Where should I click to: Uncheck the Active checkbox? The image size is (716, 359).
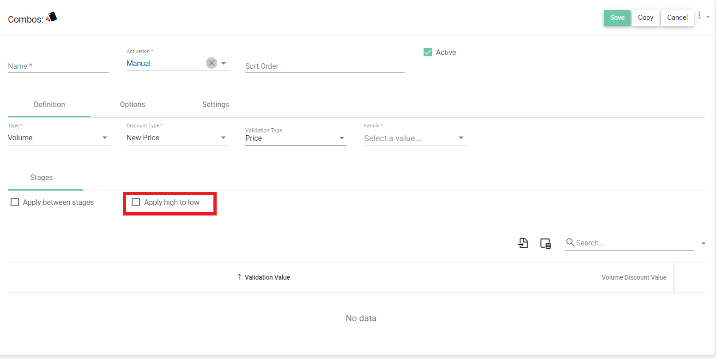[x=428, y=52]
